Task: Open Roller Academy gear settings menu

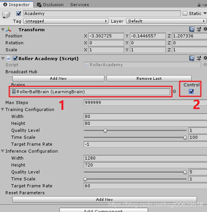Action: pyautogui.click(x=205, y=58)
